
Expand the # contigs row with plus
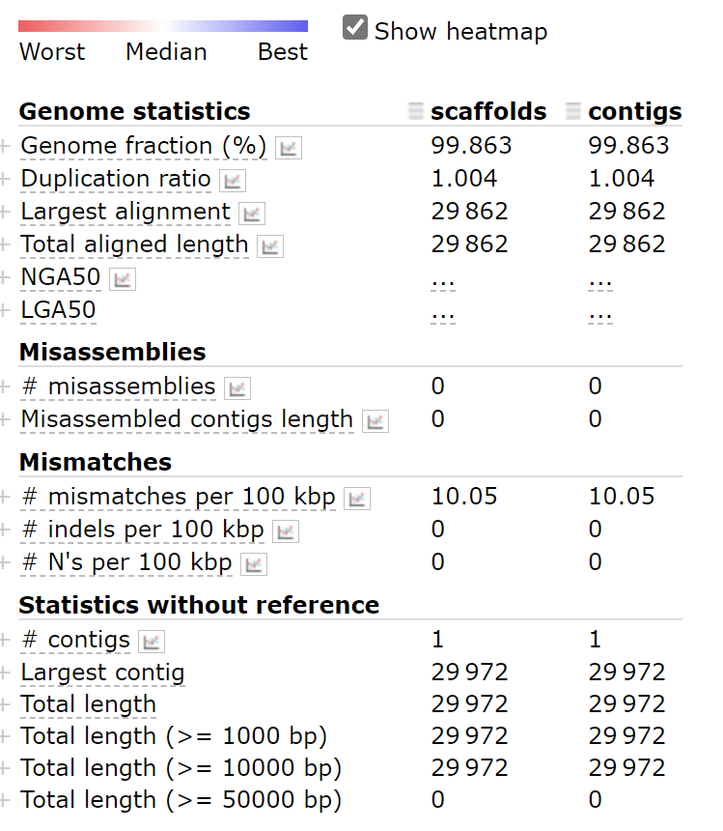coord(6,641)
